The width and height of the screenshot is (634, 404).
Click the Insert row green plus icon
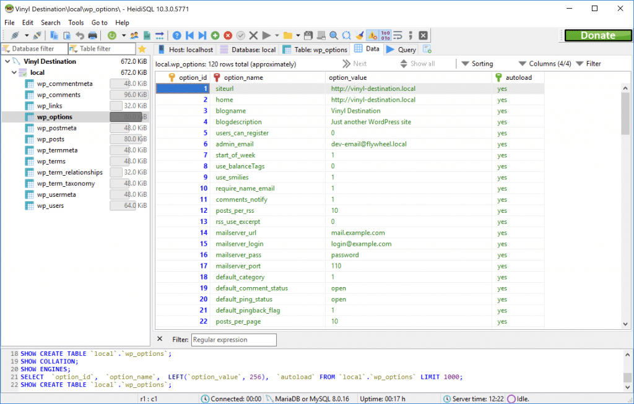[215, 35]
